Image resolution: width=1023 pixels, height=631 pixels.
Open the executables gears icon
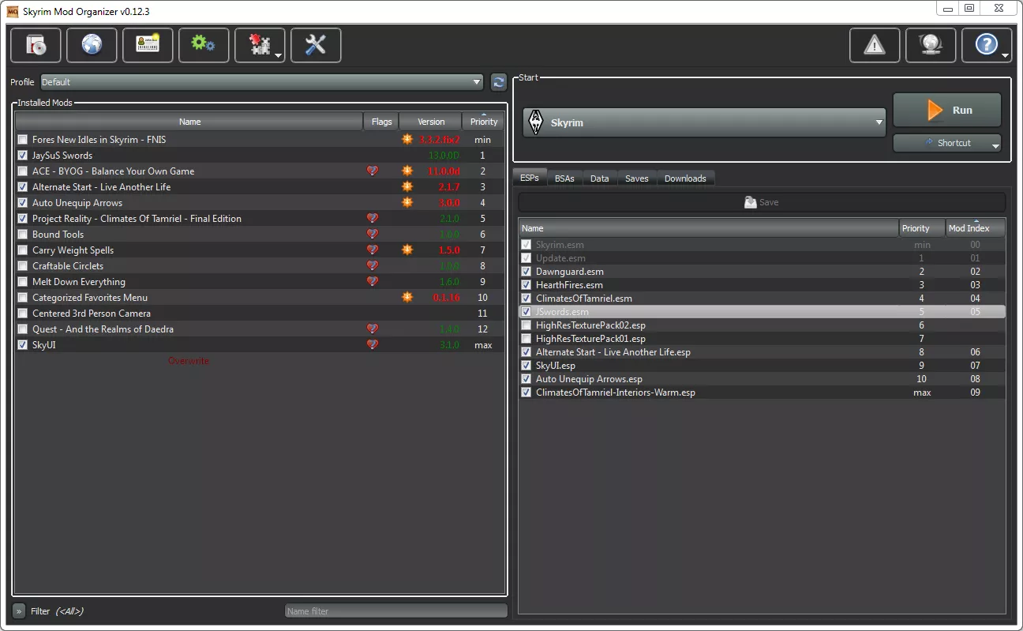[x=204, y=45]
